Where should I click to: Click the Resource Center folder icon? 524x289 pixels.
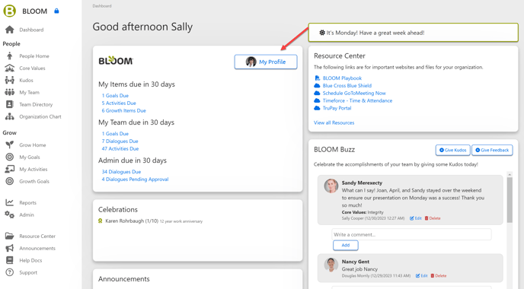[x=10, y=236]
